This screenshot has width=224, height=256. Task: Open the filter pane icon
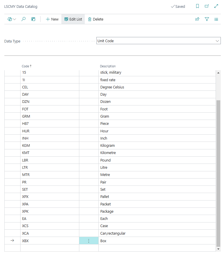tap(207, 19)
